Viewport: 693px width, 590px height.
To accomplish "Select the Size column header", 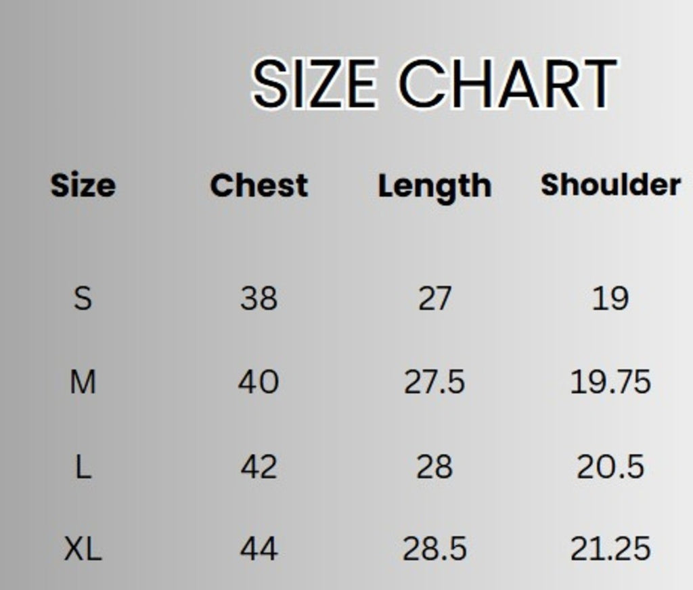I will [83, 185].
